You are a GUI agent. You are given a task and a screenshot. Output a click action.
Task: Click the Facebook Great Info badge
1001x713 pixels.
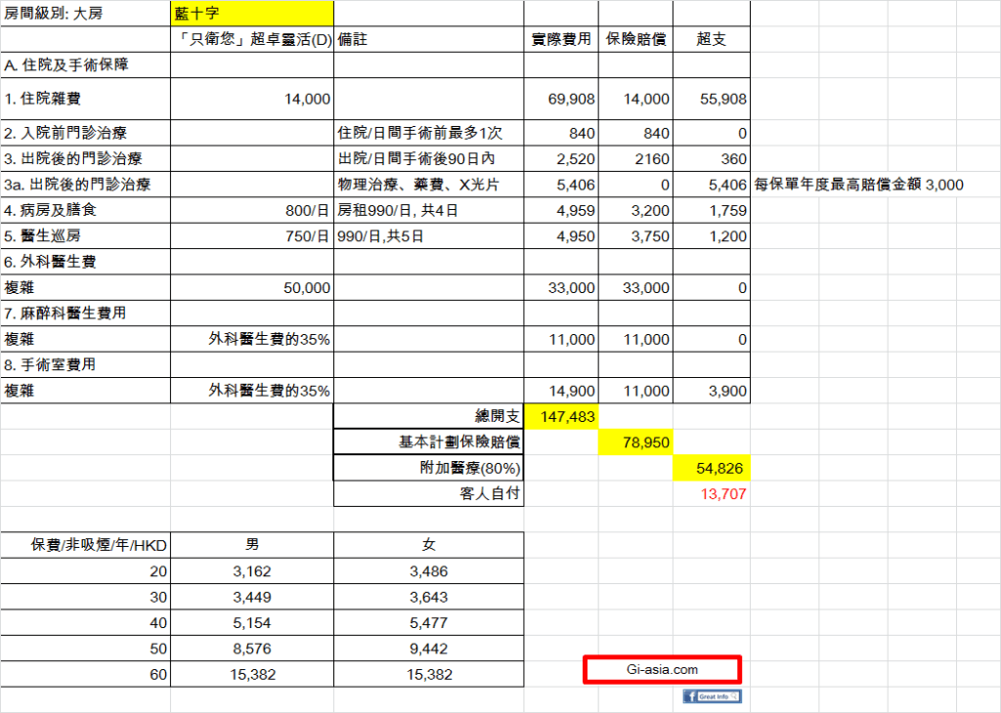712,695
